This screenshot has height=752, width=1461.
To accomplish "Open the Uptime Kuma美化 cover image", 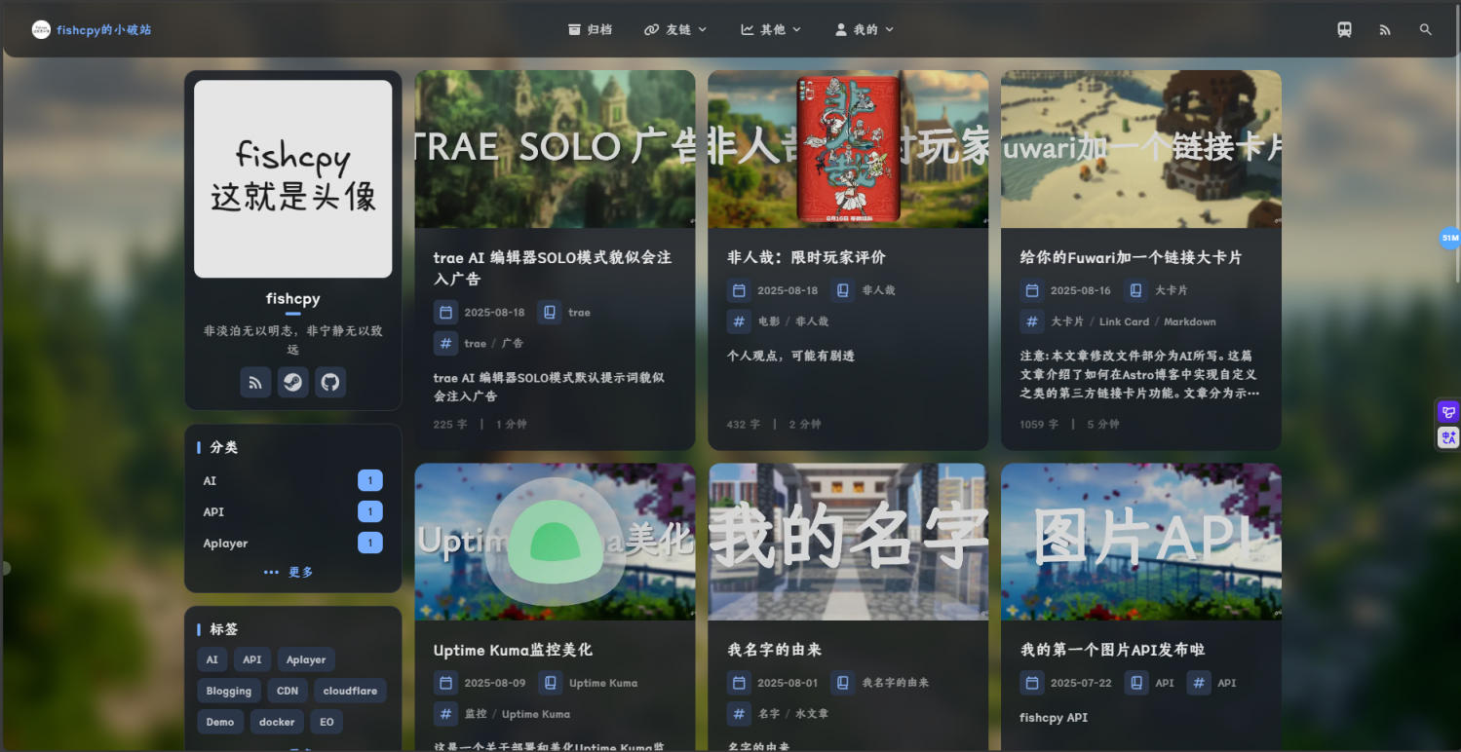I will [556, 542].
